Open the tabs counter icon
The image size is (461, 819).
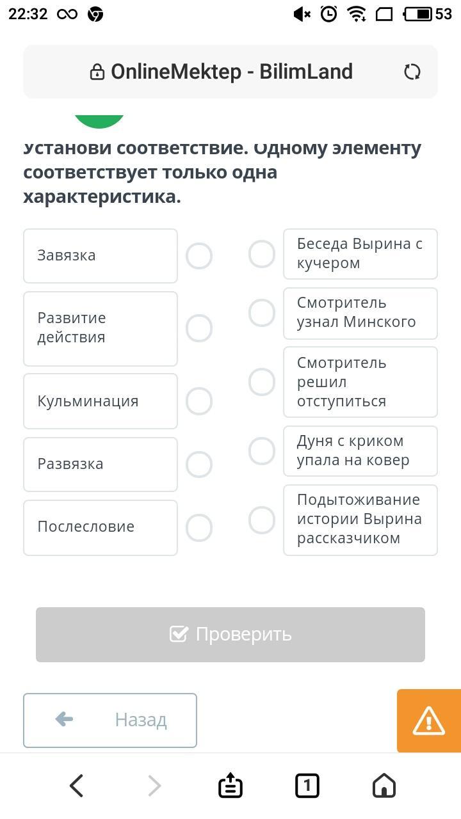[307, 785]
